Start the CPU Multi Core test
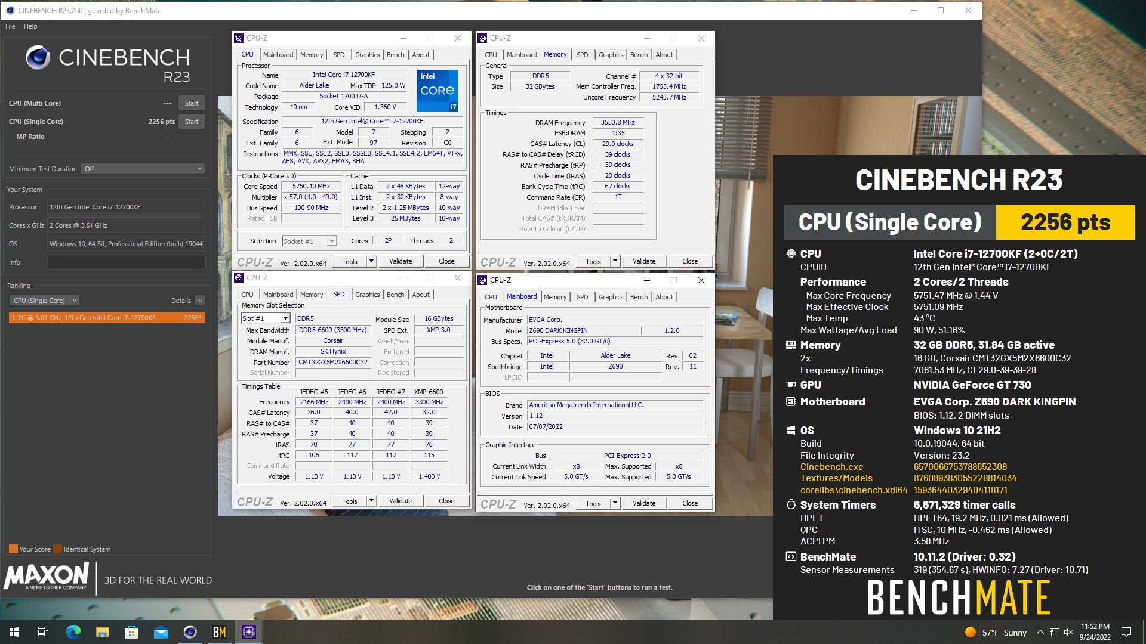The image size is (1146, 644). [x=192, y=103]
